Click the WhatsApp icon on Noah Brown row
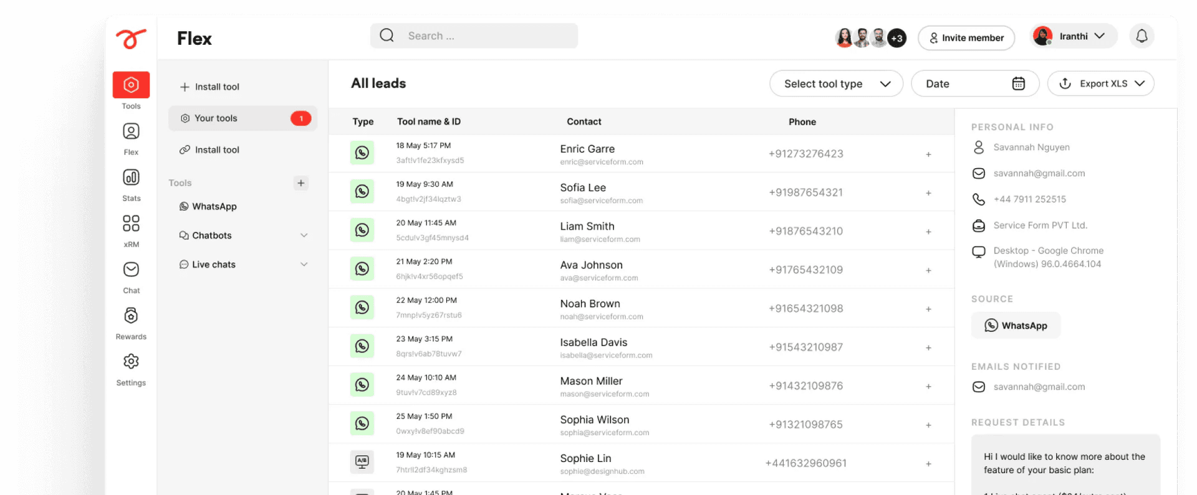 [362, 307]
